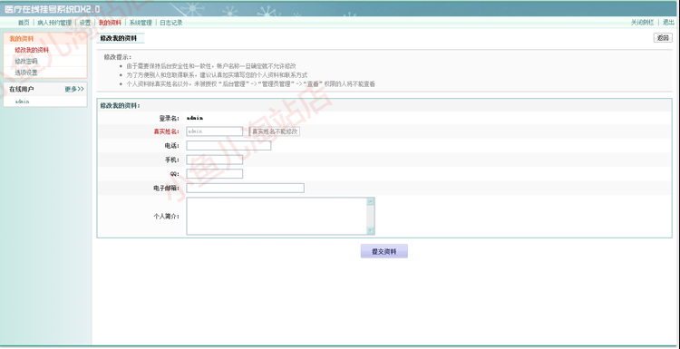The width and height of the screenshot is (680, 349).
Task: Click the textarea scrollbar down arrow
Action: click(370, 231)
